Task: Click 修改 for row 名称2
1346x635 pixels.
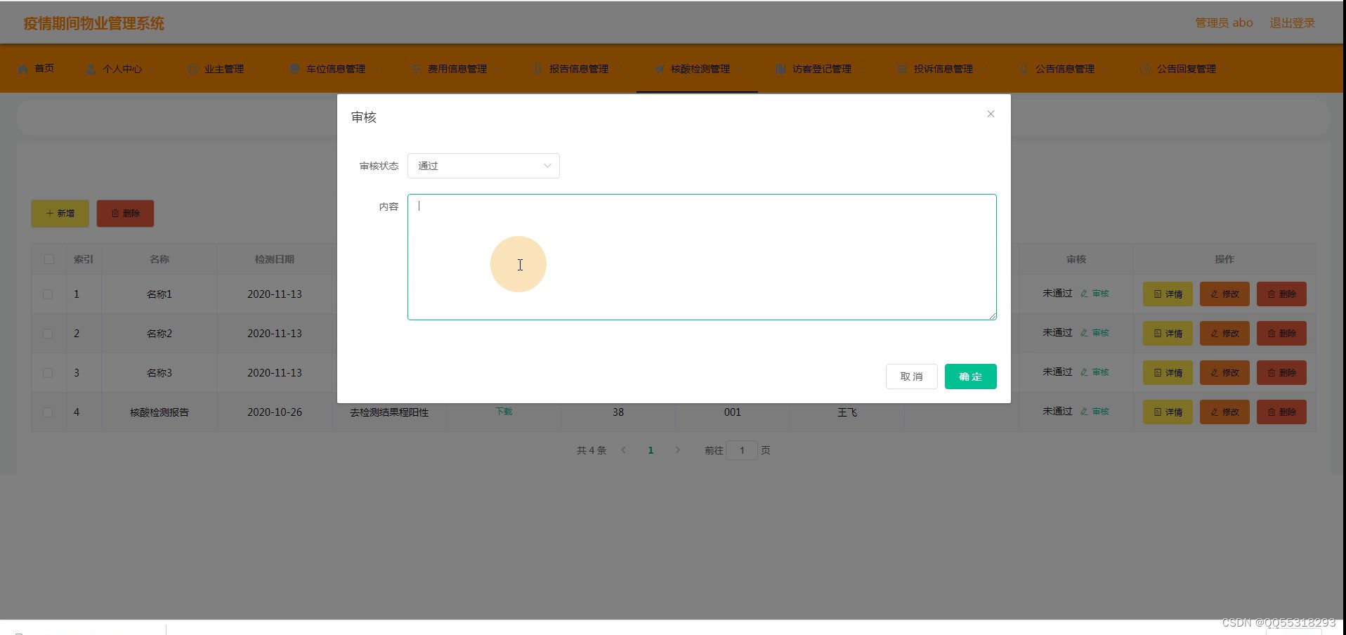Action: click(1224, 334)
